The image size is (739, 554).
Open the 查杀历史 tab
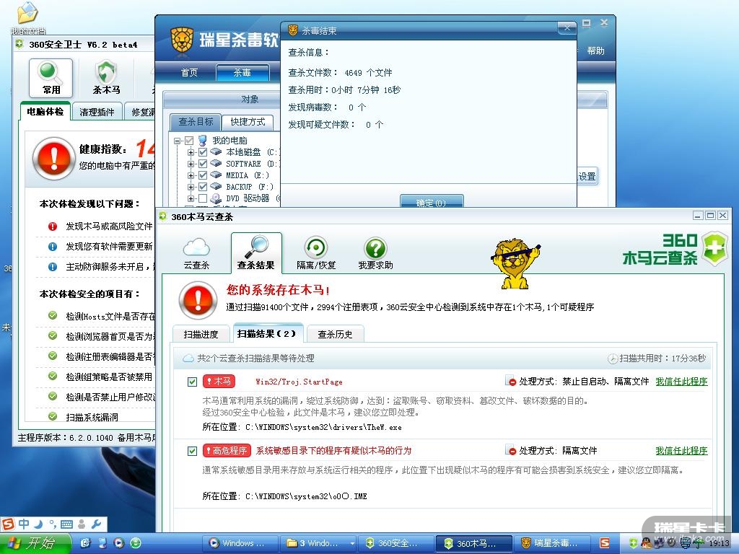335,334
